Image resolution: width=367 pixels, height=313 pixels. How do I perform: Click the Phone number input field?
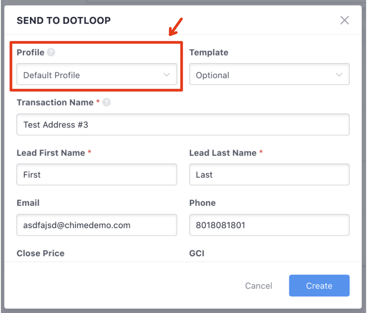click(269, 225)
